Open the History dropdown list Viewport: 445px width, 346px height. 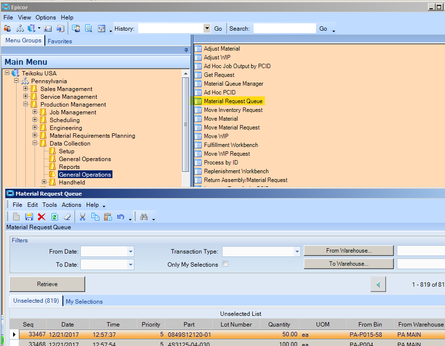[207, 28]
